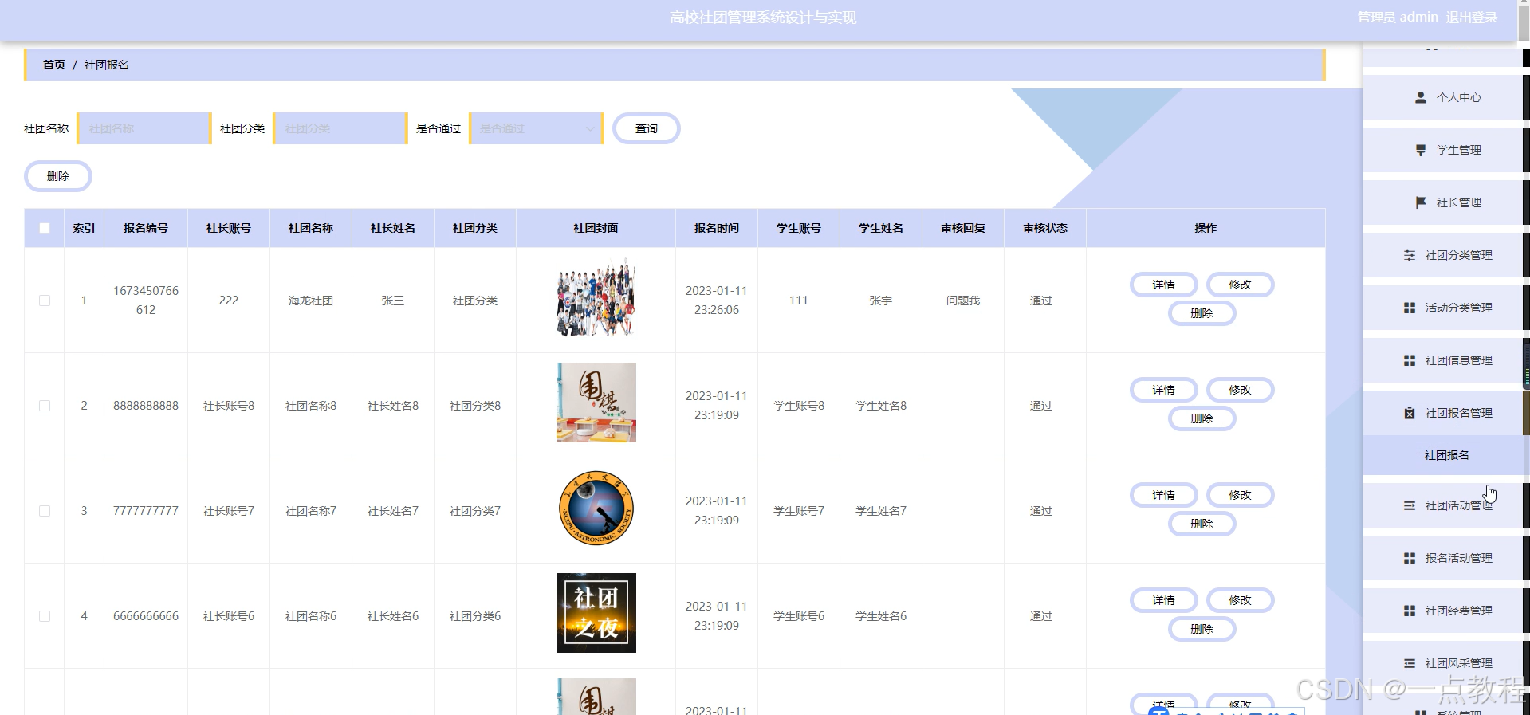Open the 社团报名管理 menu label
Screen dimensions: 1530x715
[x=1458, y=413]
